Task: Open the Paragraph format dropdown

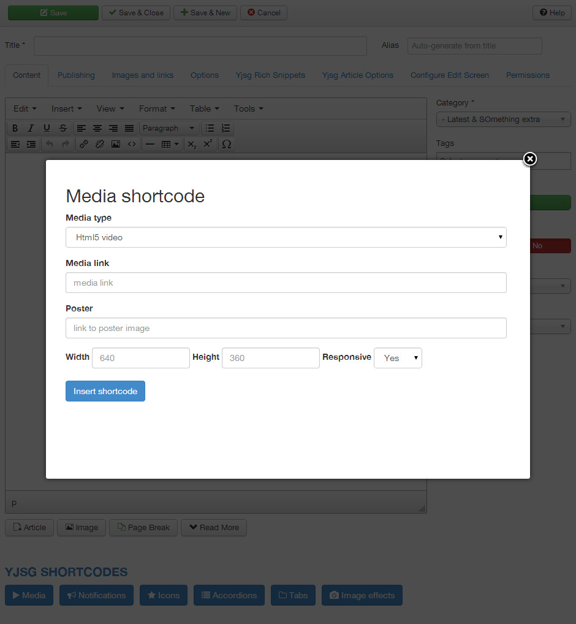Action: click(x=169, y=128)
